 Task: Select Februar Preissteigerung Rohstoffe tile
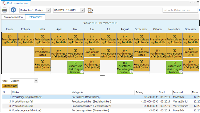point(26,39)
